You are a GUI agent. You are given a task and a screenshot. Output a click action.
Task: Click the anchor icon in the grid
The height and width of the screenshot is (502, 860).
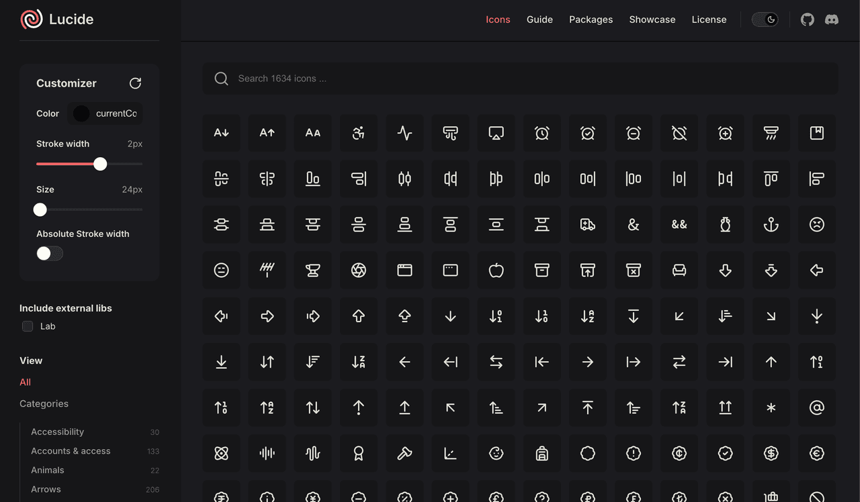[x=771, y=225]
